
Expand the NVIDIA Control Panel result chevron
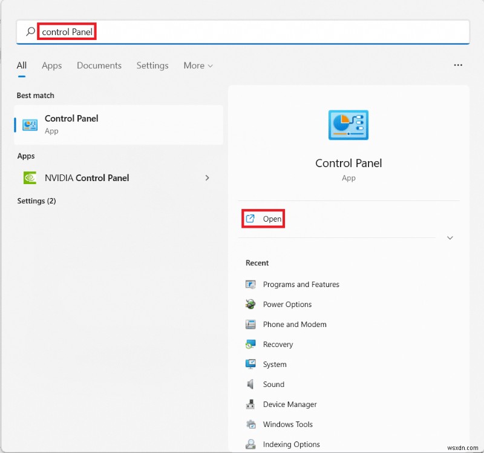pos(207,178)
